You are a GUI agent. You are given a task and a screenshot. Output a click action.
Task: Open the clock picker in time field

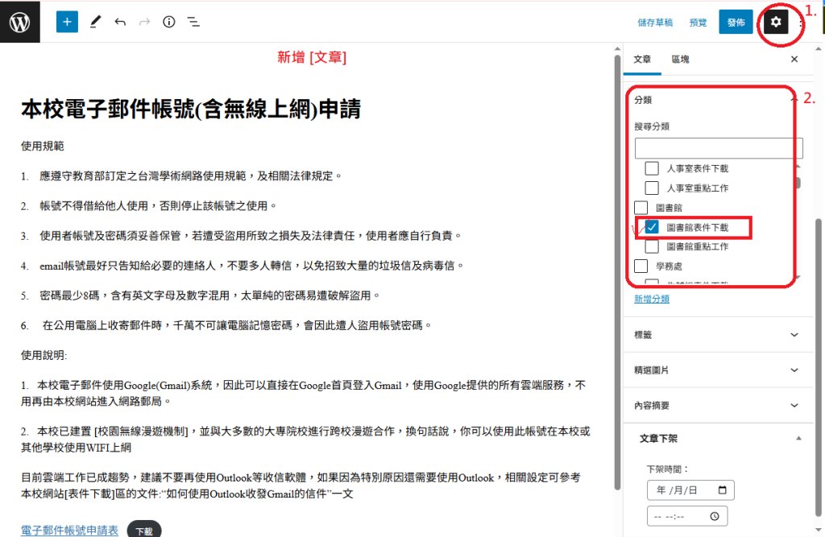(x=714, y=516)
